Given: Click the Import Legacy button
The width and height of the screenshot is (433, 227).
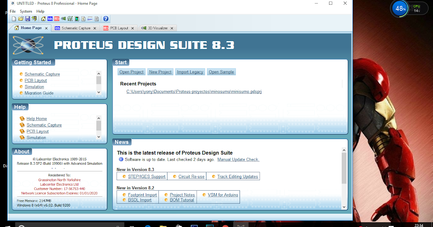Looking at the screenshot, I should pyautogui.click(x=190, y=72).
